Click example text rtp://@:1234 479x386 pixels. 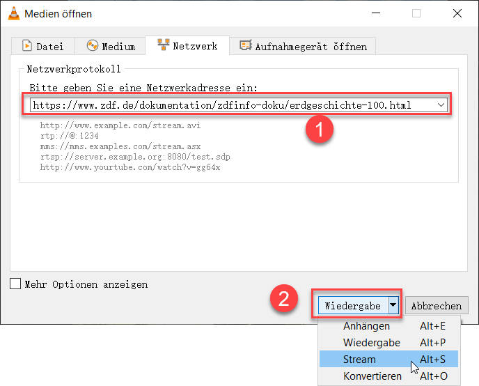click(70, 136)
